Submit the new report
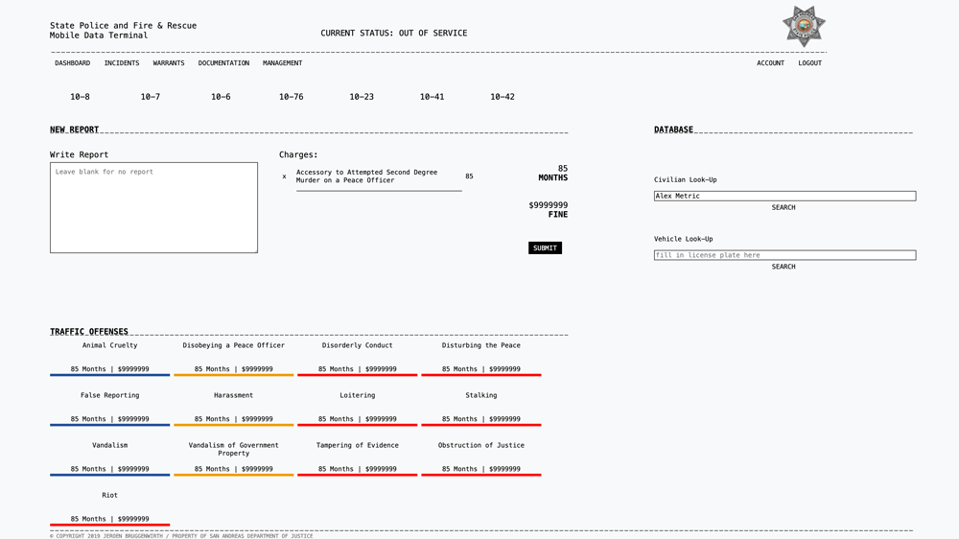 coord(545,248)
